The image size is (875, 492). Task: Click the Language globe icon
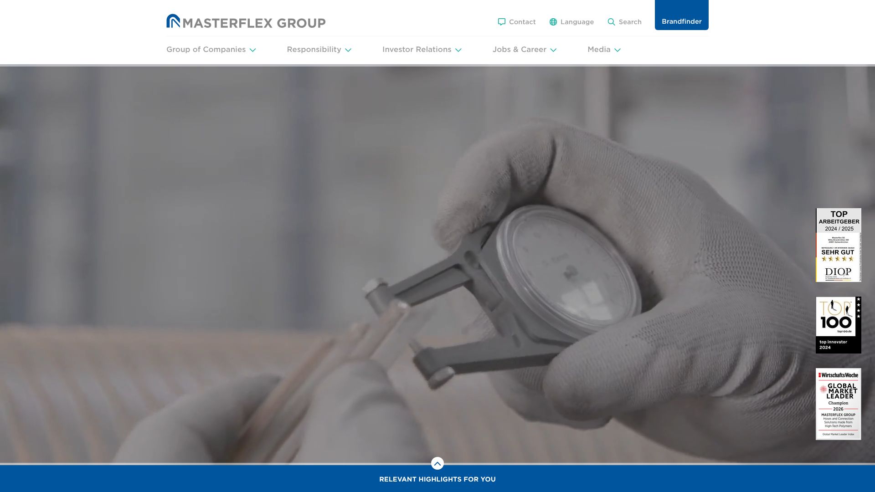553,22
